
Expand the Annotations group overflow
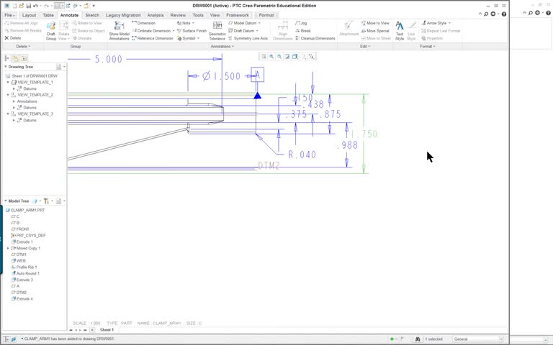[x=222, y=47]
